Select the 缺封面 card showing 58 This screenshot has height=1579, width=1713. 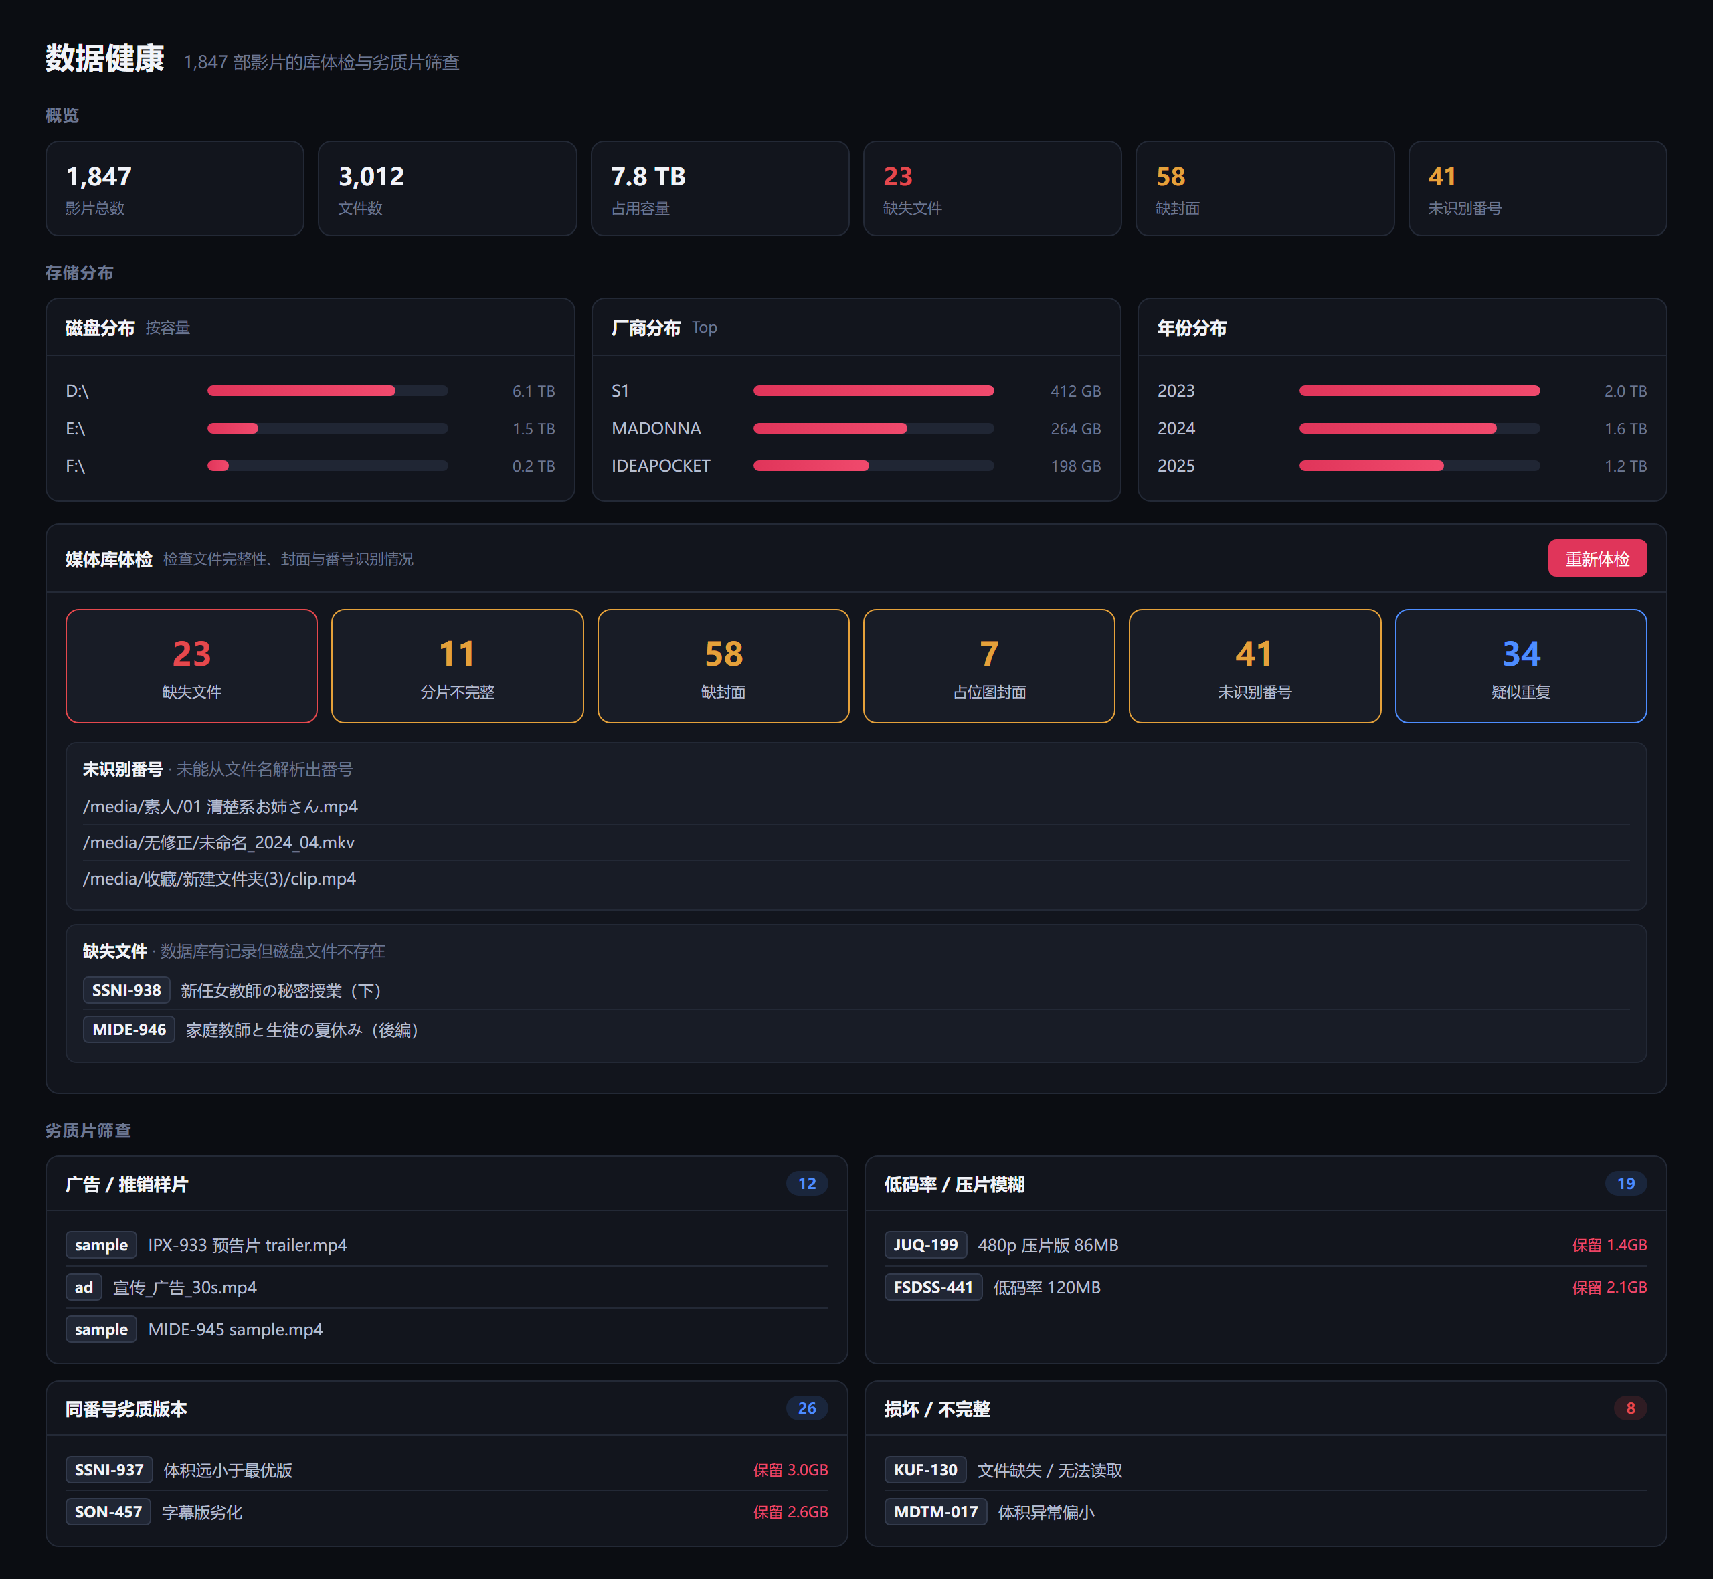[723, 666]
